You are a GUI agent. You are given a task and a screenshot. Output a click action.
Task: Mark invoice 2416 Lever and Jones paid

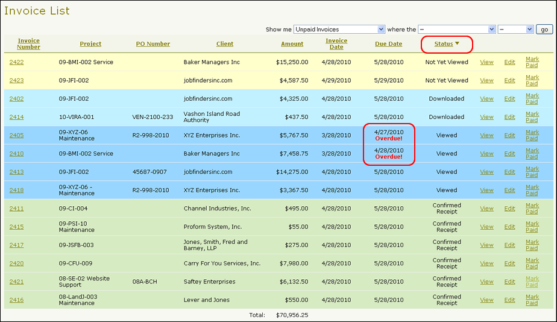(532, 300)
